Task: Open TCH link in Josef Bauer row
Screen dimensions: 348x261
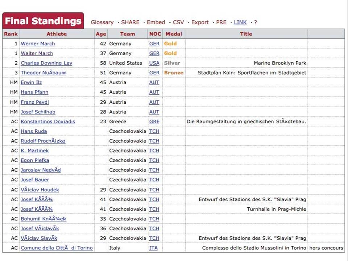Action: click(x=154, y=180)
